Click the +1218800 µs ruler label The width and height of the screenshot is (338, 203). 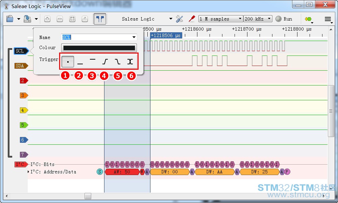pos(297,29)
